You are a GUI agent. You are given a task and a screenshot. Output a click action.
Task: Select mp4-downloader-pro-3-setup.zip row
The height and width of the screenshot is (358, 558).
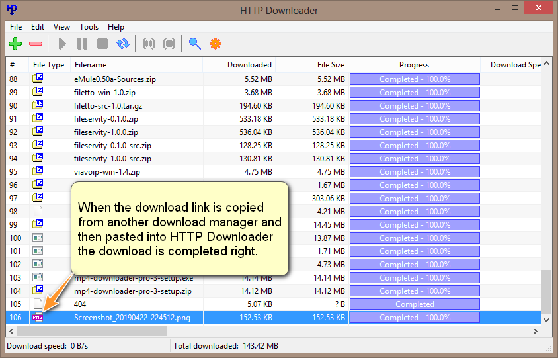[273, 291]
